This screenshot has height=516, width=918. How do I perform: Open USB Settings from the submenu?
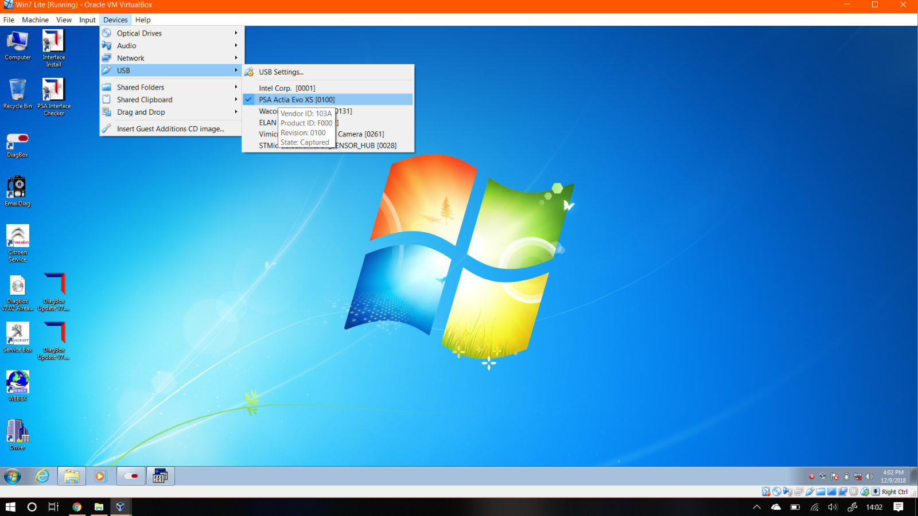click(328, 72)
